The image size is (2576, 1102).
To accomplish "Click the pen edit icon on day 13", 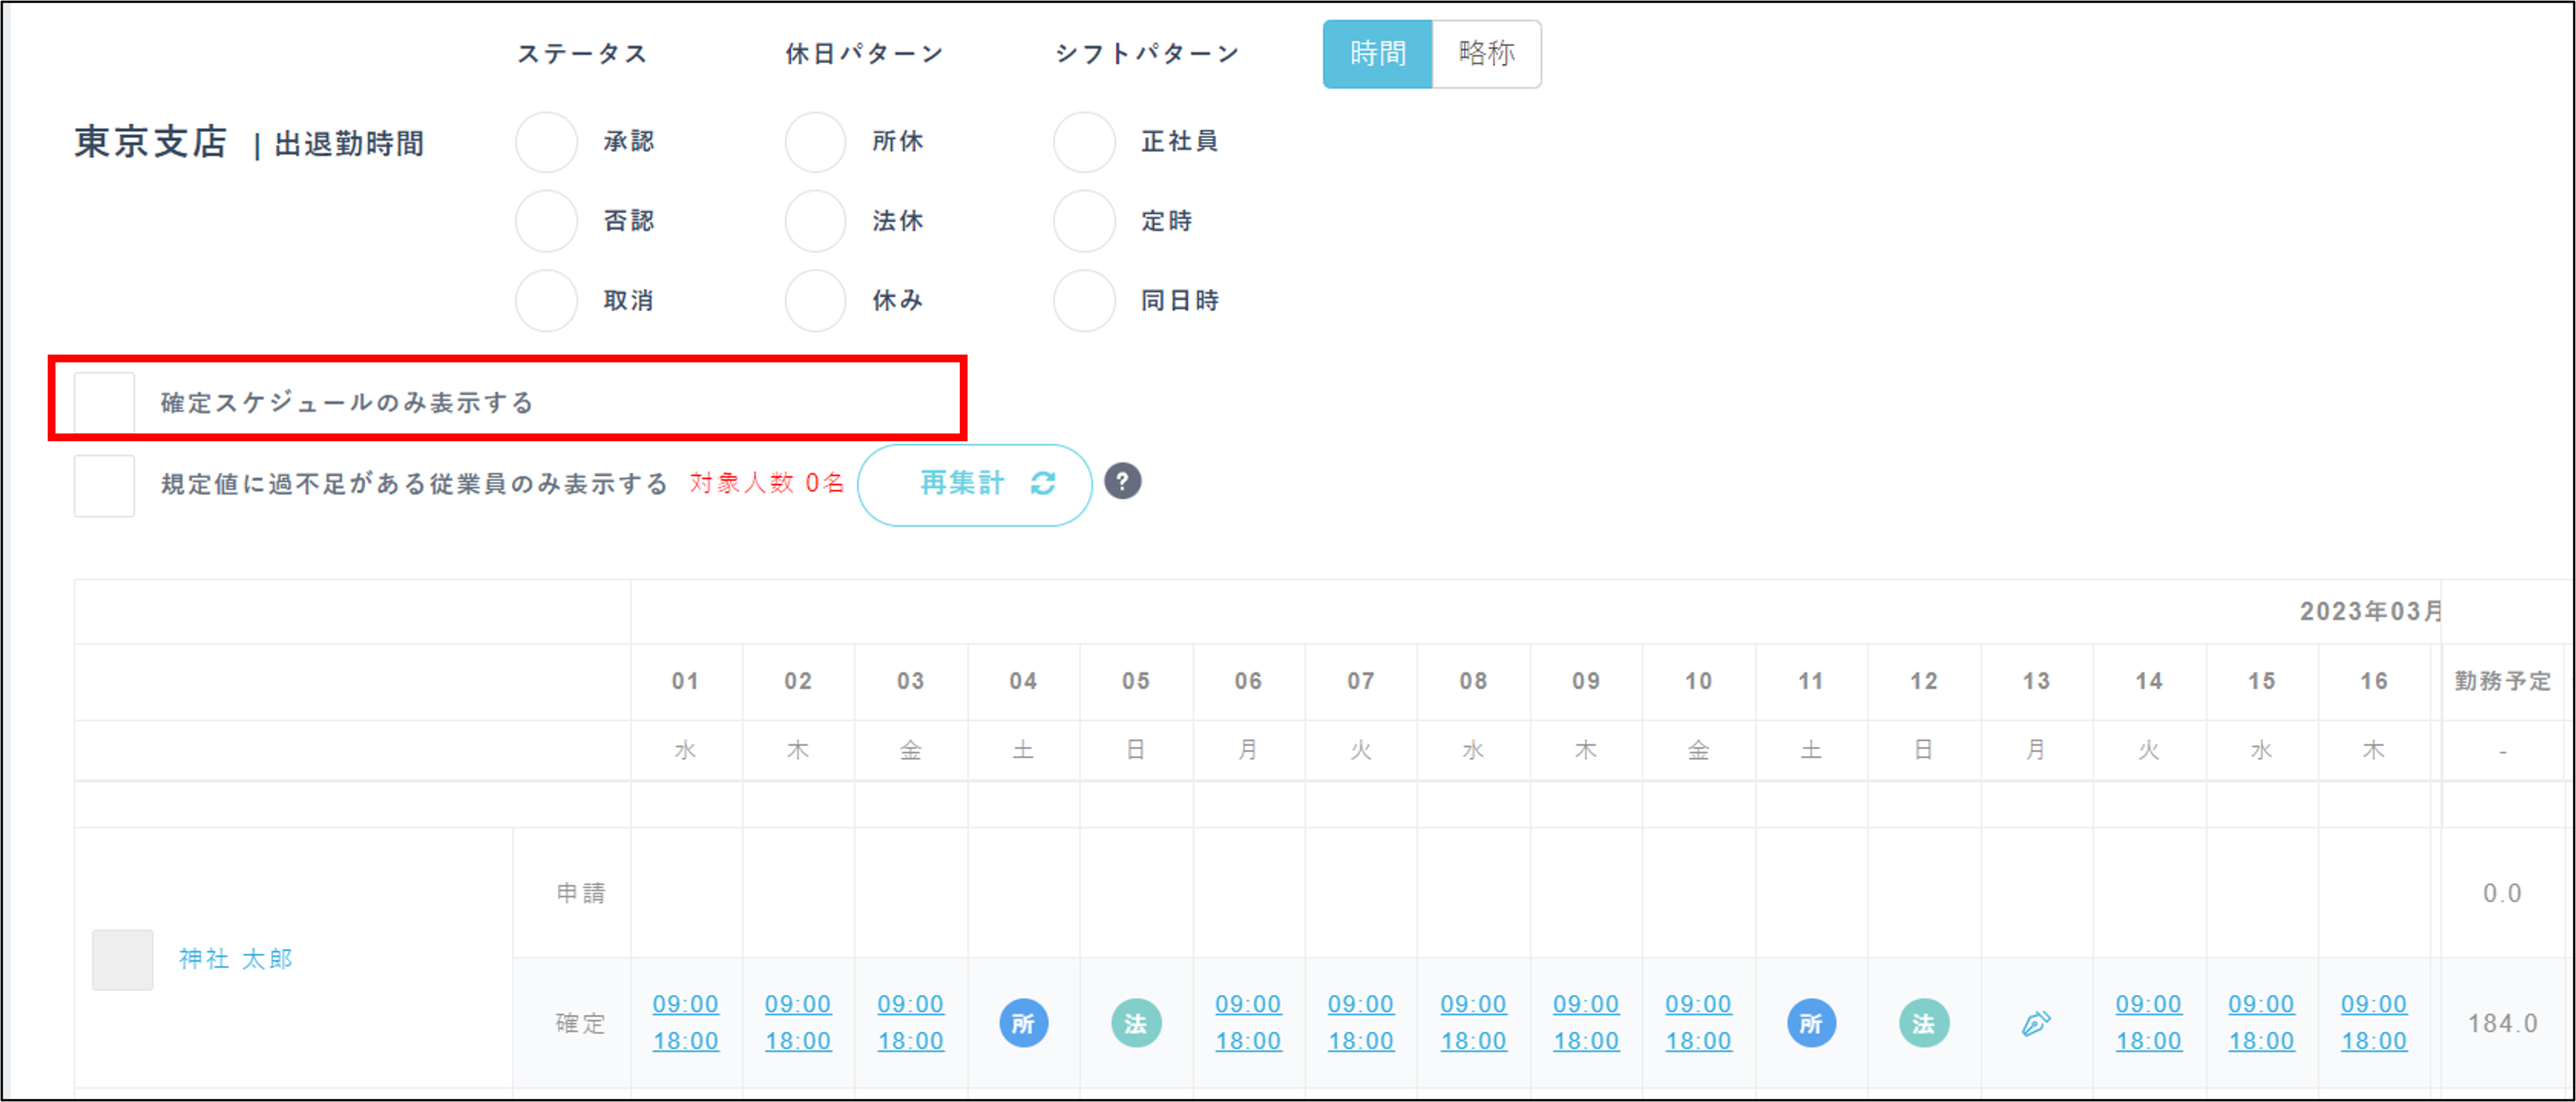I will (x=2036, y=1023).
